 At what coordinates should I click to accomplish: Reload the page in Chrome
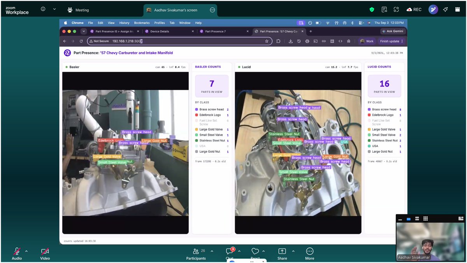tap(81, 41)
